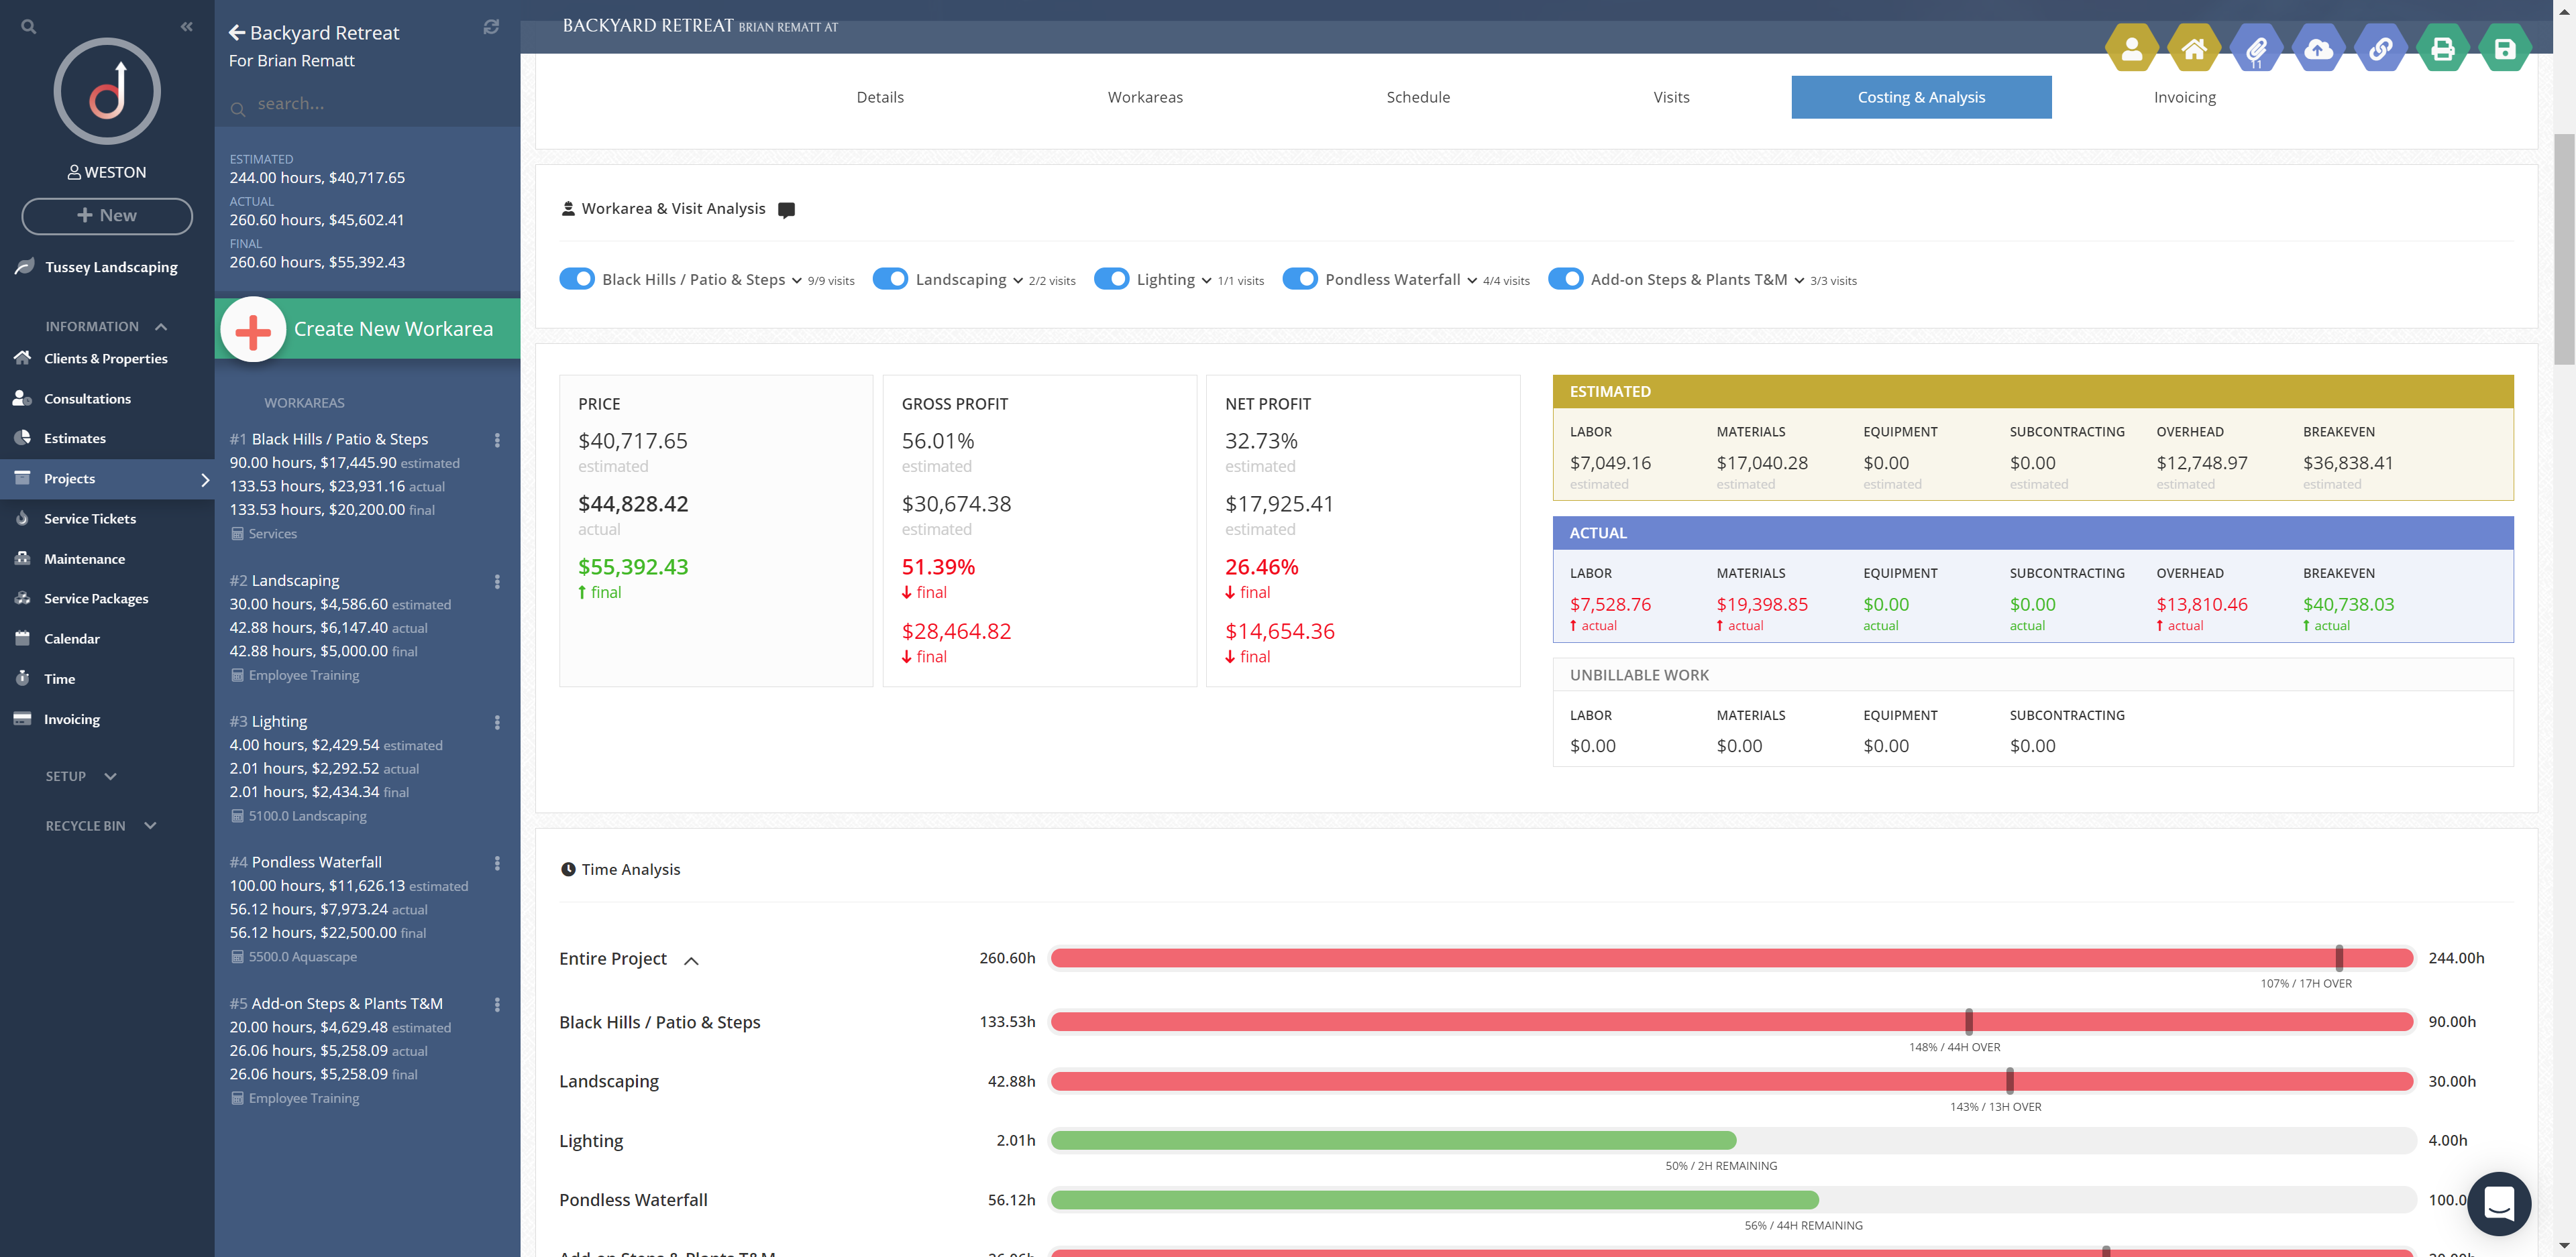
Task: Disable the Lighting workarea toggle
Action: [x=1111, y=279]
